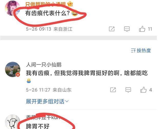Tap the comment text 有齿痕代表什么?
The width and height of the screenshot is (164, 129).
(48, 13)
